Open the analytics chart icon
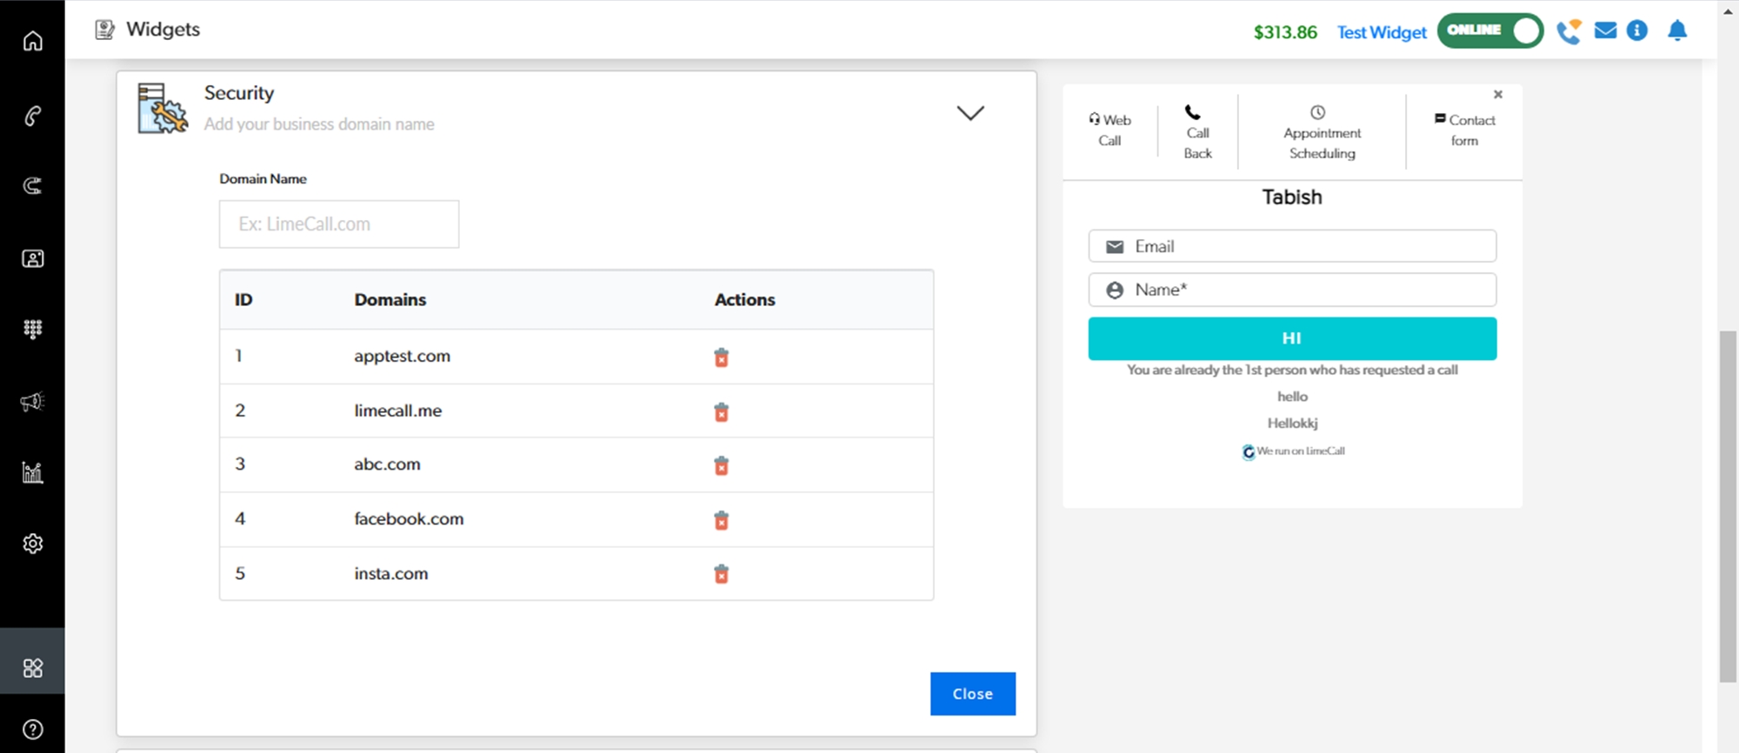This screenshot has width=1739, height=753. click(x=32, y=472)
